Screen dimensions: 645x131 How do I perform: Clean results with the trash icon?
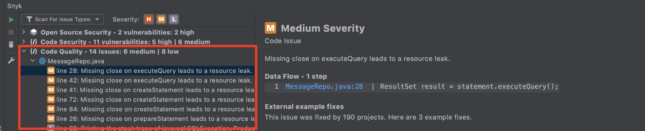[11, 45]
